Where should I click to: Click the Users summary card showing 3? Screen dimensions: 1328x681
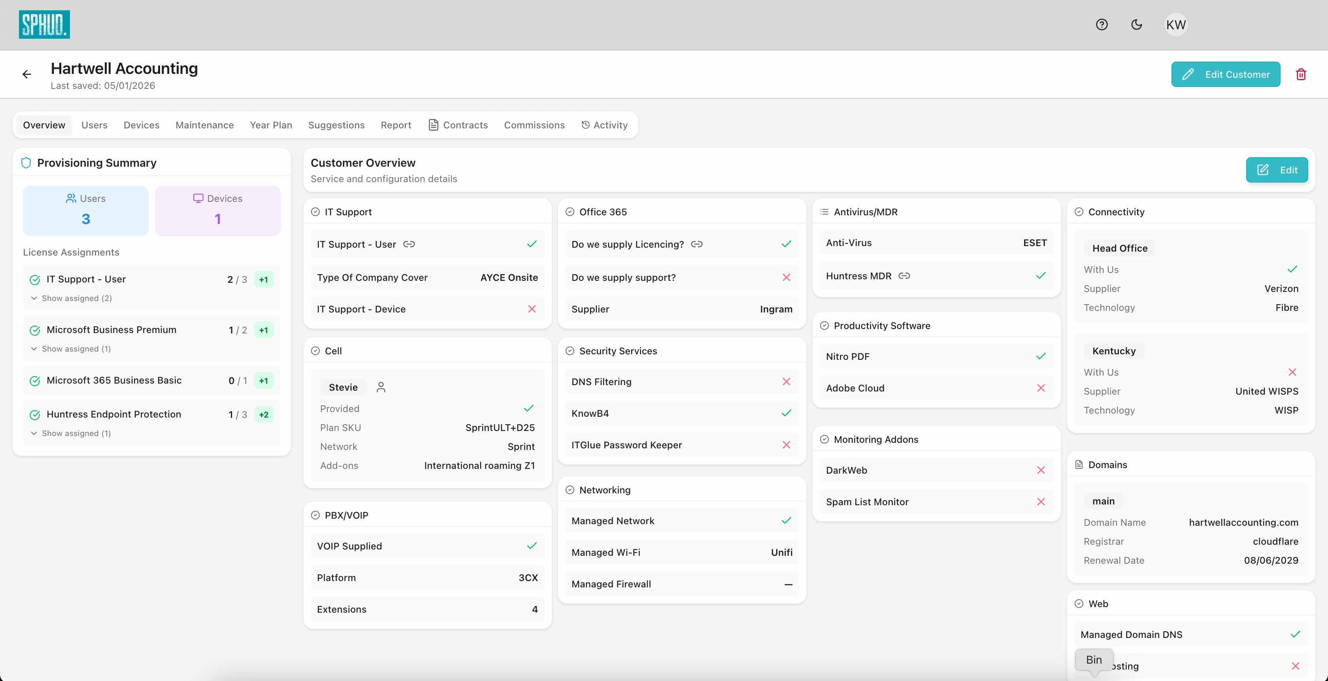tap(85, 210)
